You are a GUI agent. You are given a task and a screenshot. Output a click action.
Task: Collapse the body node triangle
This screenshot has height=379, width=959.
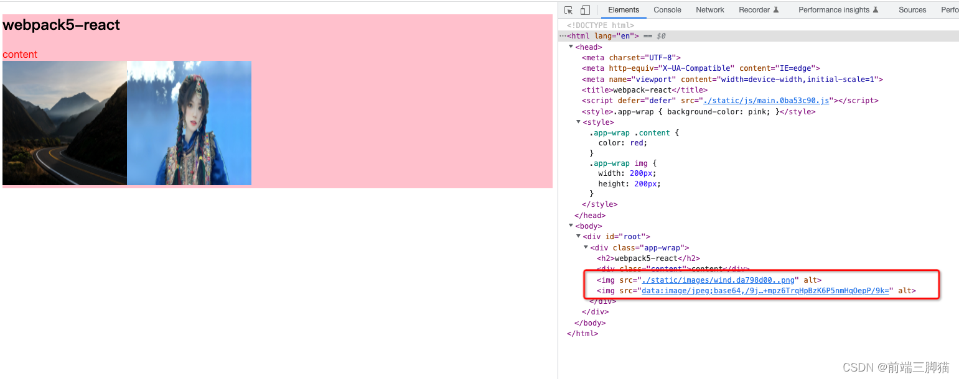click(571, 226)
